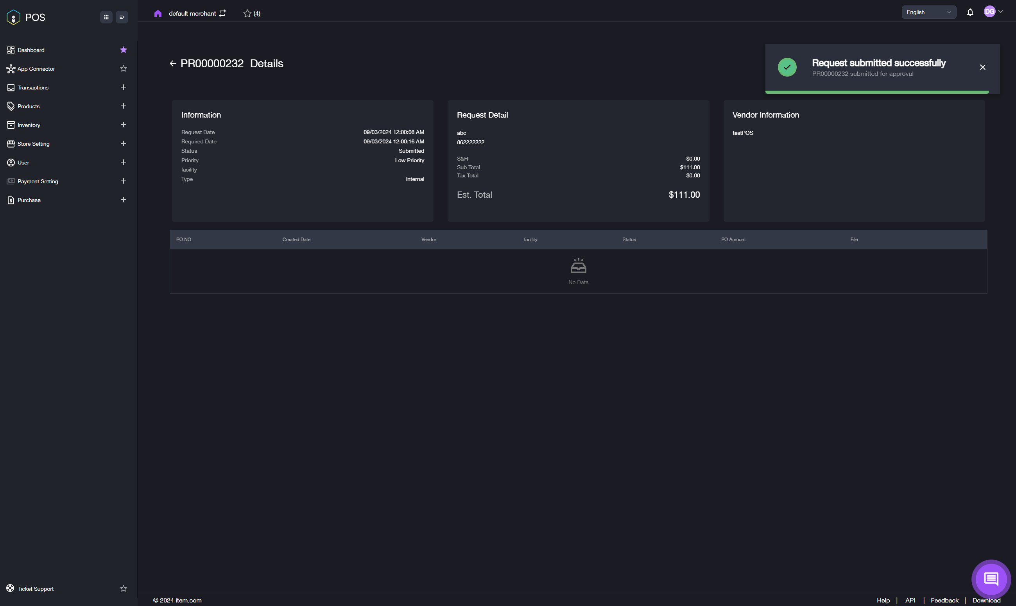The height and width of the screenshot is (606, 1016).
Task: Click the API footer link
Action: [910, 600]
